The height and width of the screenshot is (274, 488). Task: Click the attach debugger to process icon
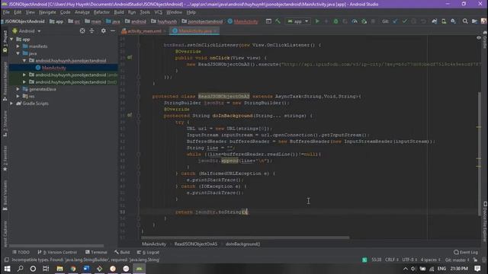pos(364,21)
